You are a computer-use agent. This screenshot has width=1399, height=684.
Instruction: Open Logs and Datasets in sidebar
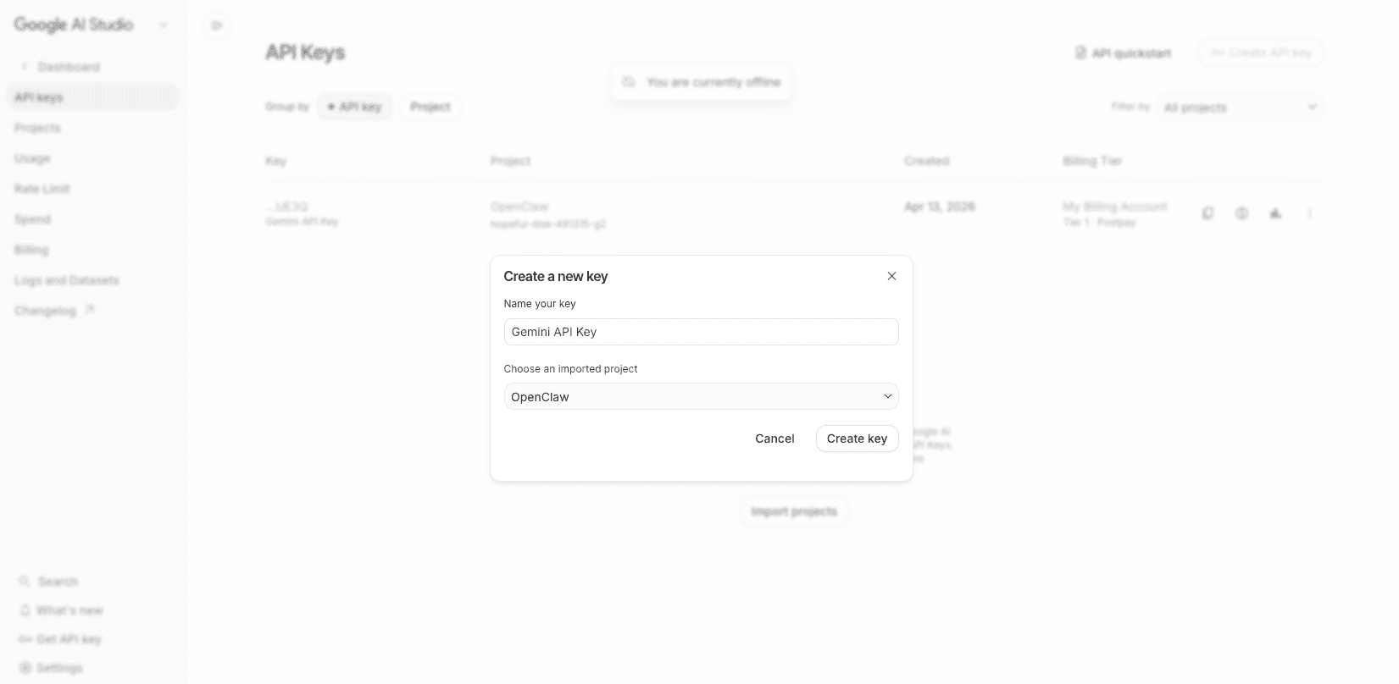(66, 280)
